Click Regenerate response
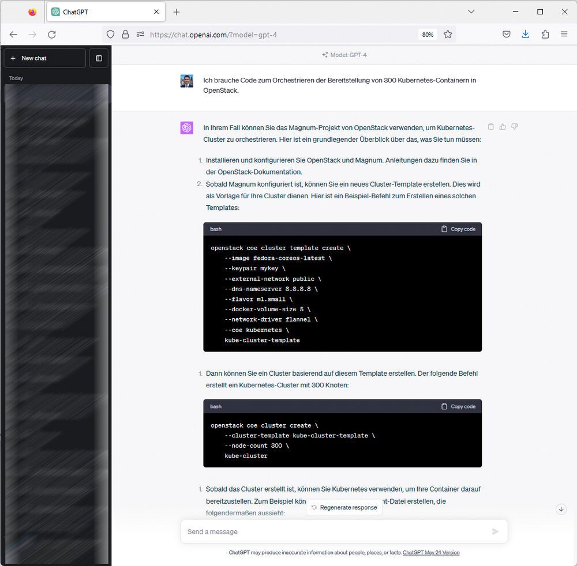The image size is (577, 566). [344, 507]
